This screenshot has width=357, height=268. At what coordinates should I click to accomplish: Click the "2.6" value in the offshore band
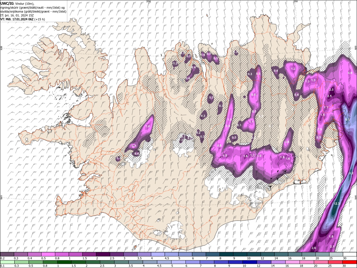pos(313,248)
